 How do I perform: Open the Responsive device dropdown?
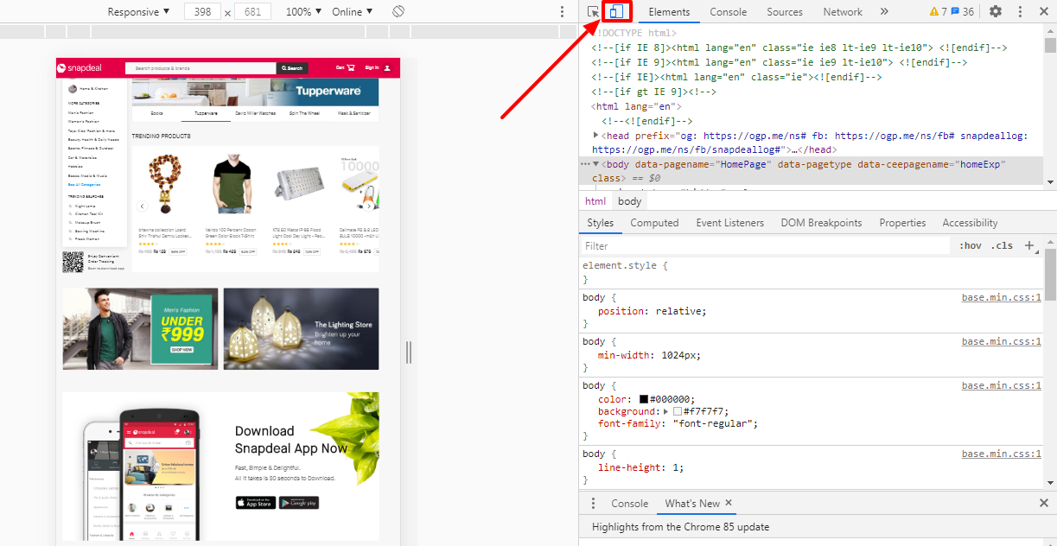139,12
